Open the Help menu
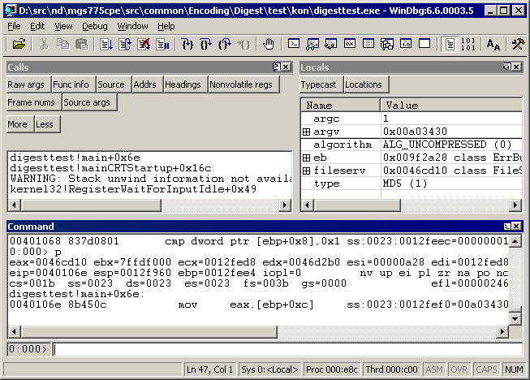This screenshot has width=530, height=380. click(x=166, y=26)
